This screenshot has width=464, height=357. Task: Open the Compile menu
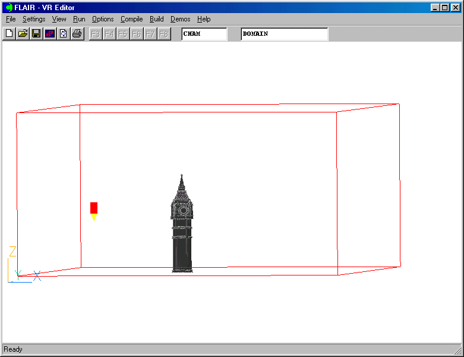[131, 19]
